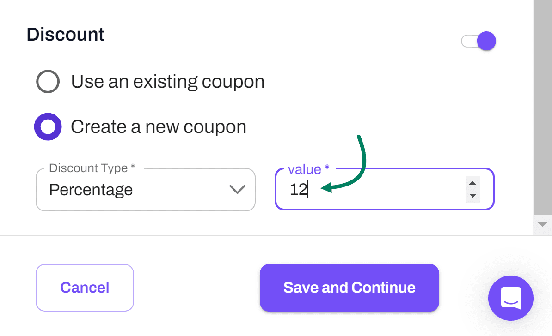Screen dimensions: 552x336
Task: Select the Use an existing coupon radio button
Action: [48, 82]
